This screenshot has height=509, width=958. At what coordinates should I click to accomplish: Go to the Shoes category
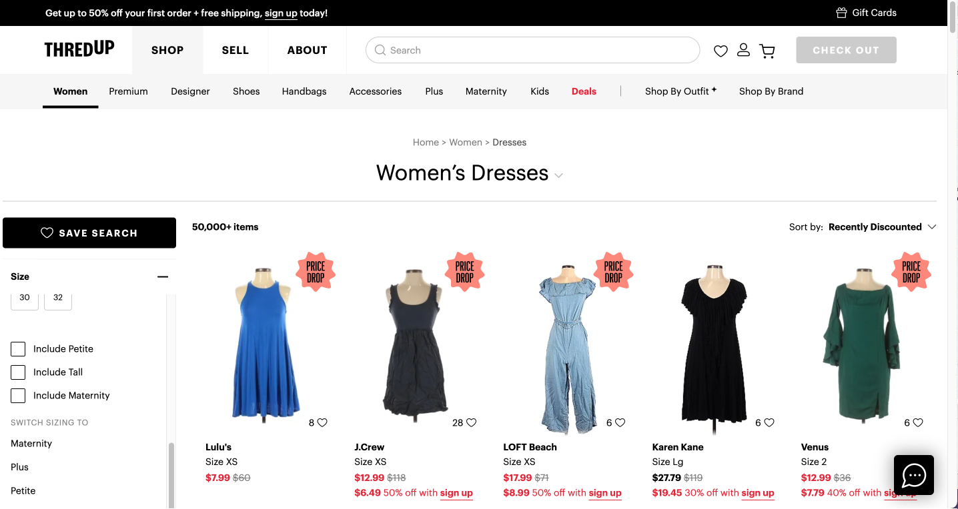pos(246,91)
